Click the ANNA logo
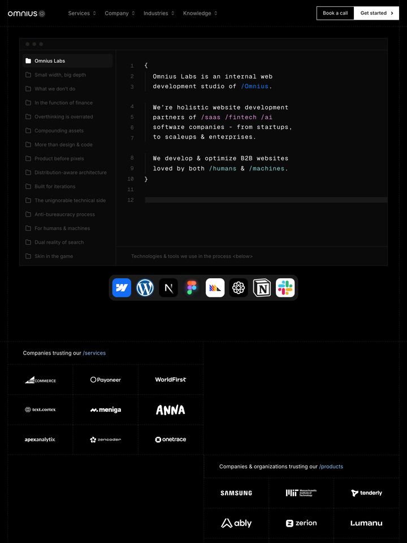 coord(171,410)
